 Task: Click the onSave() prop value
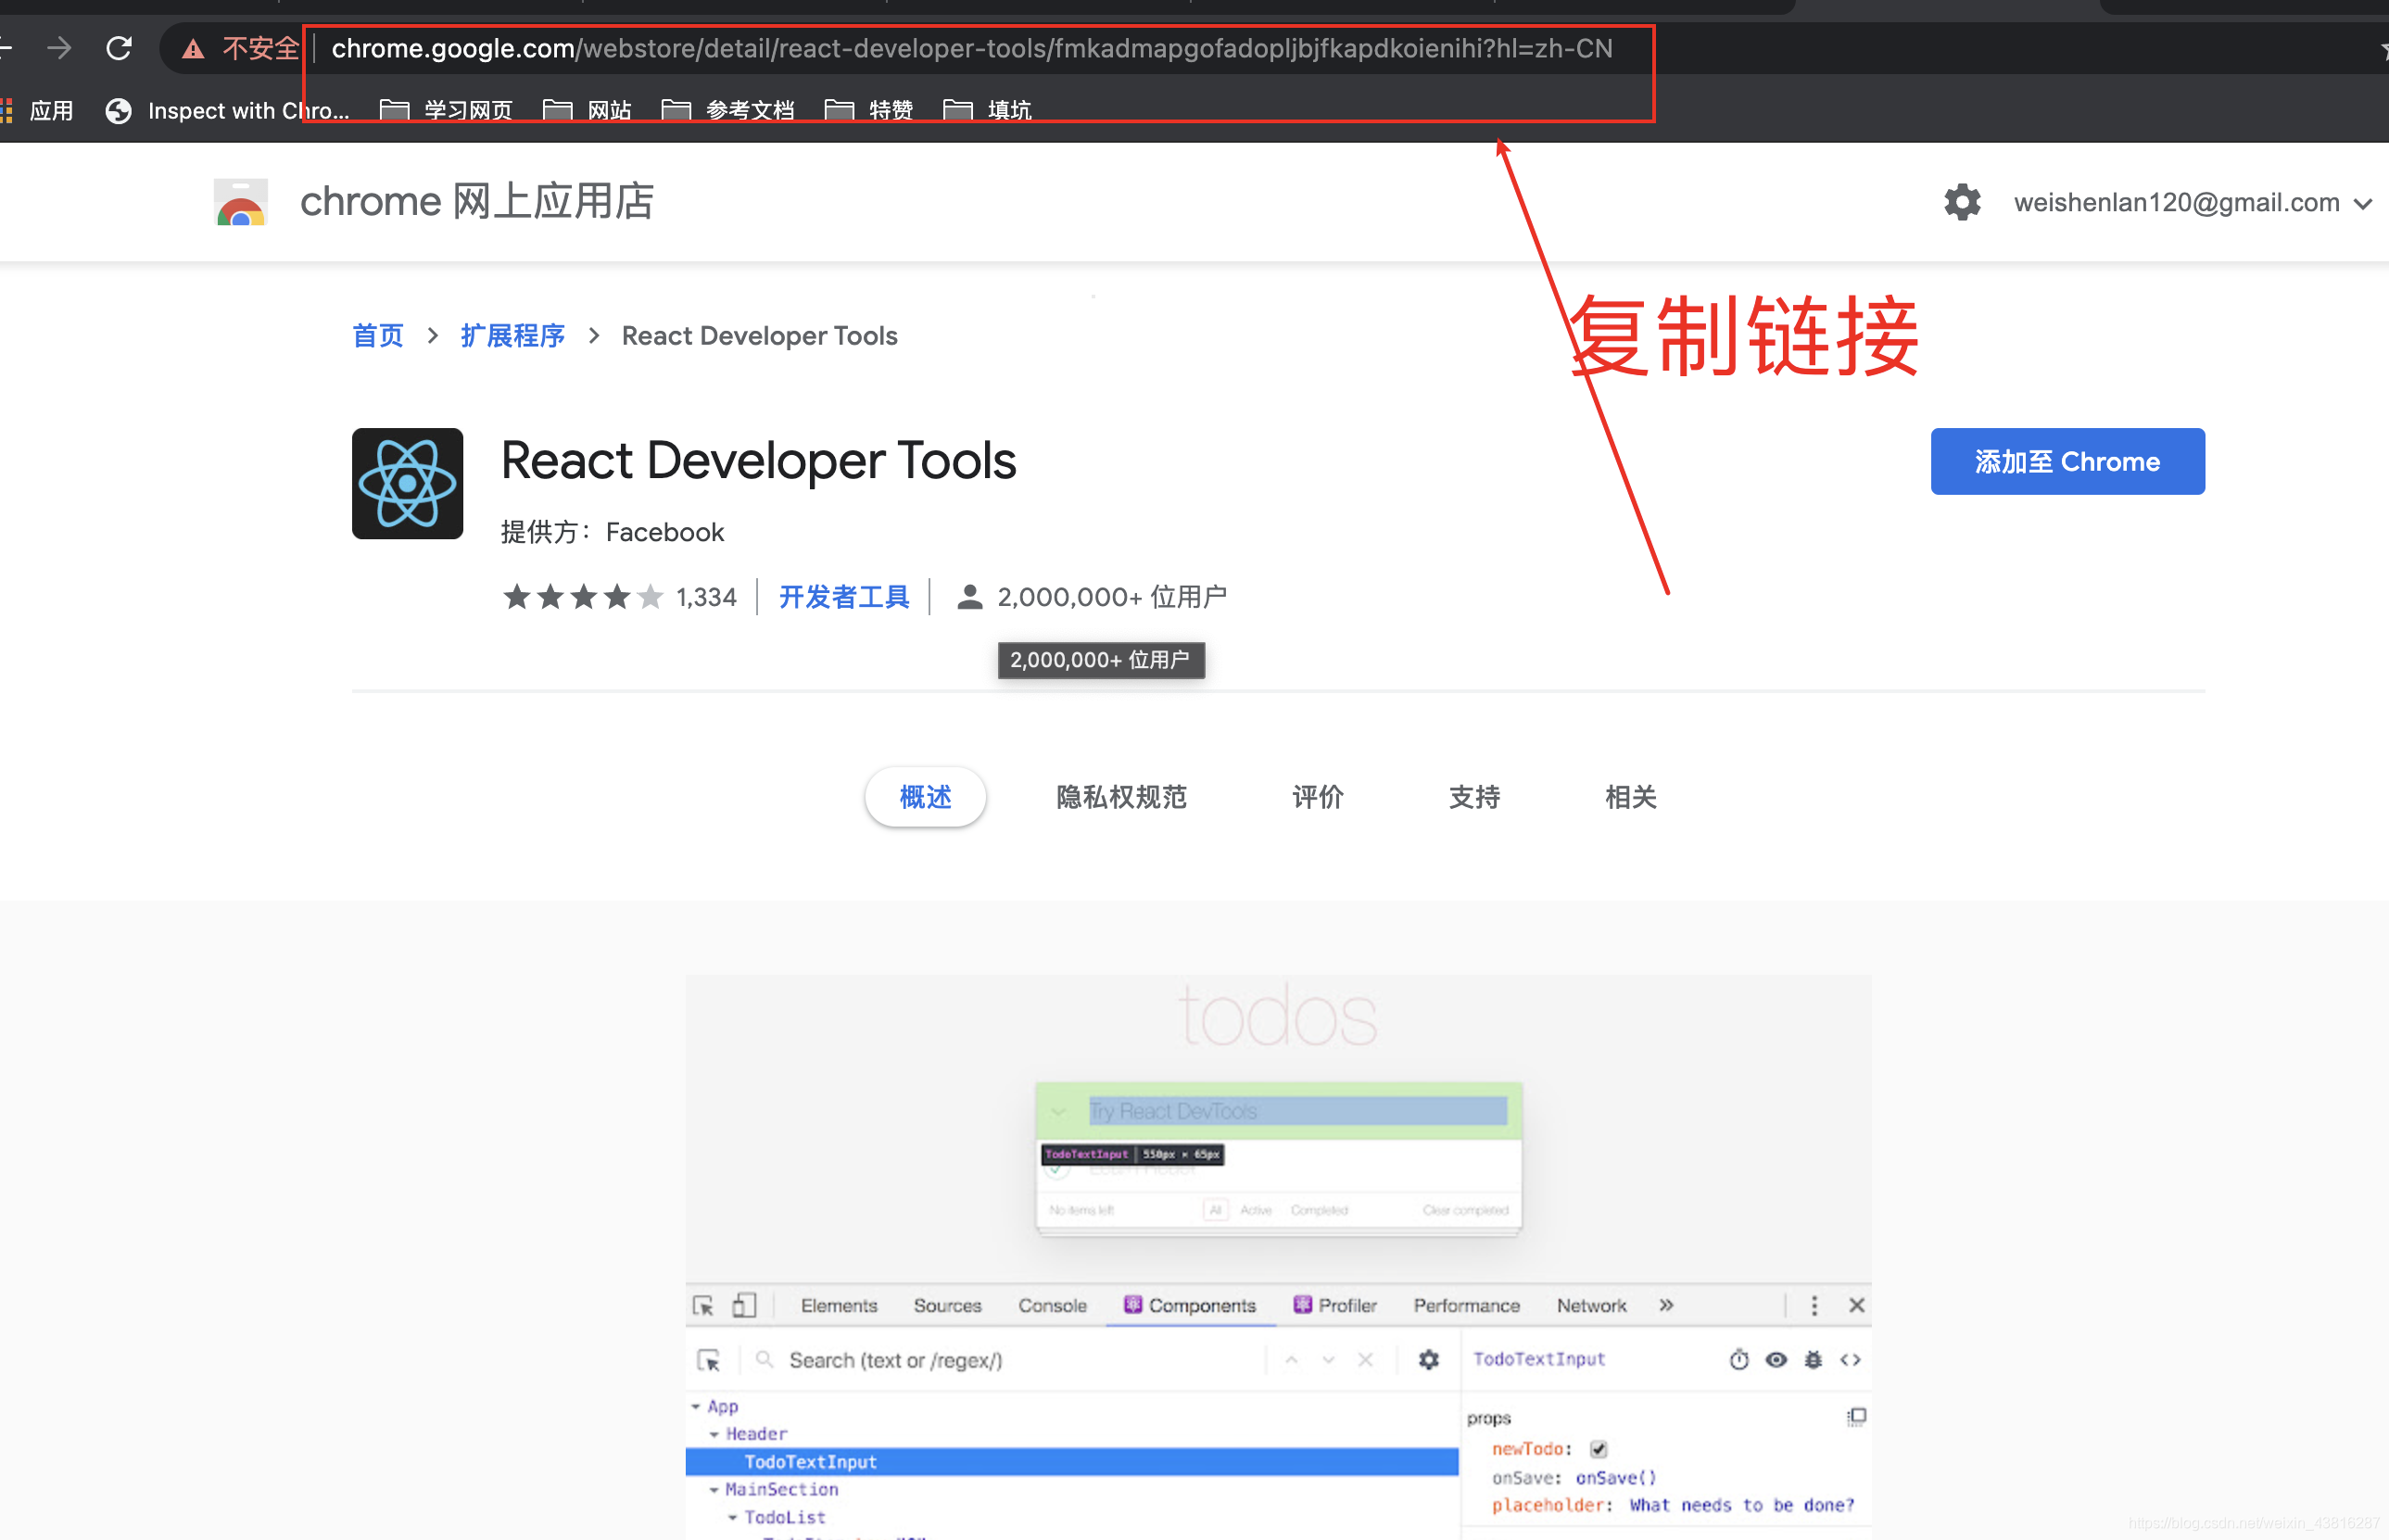1616,1478
